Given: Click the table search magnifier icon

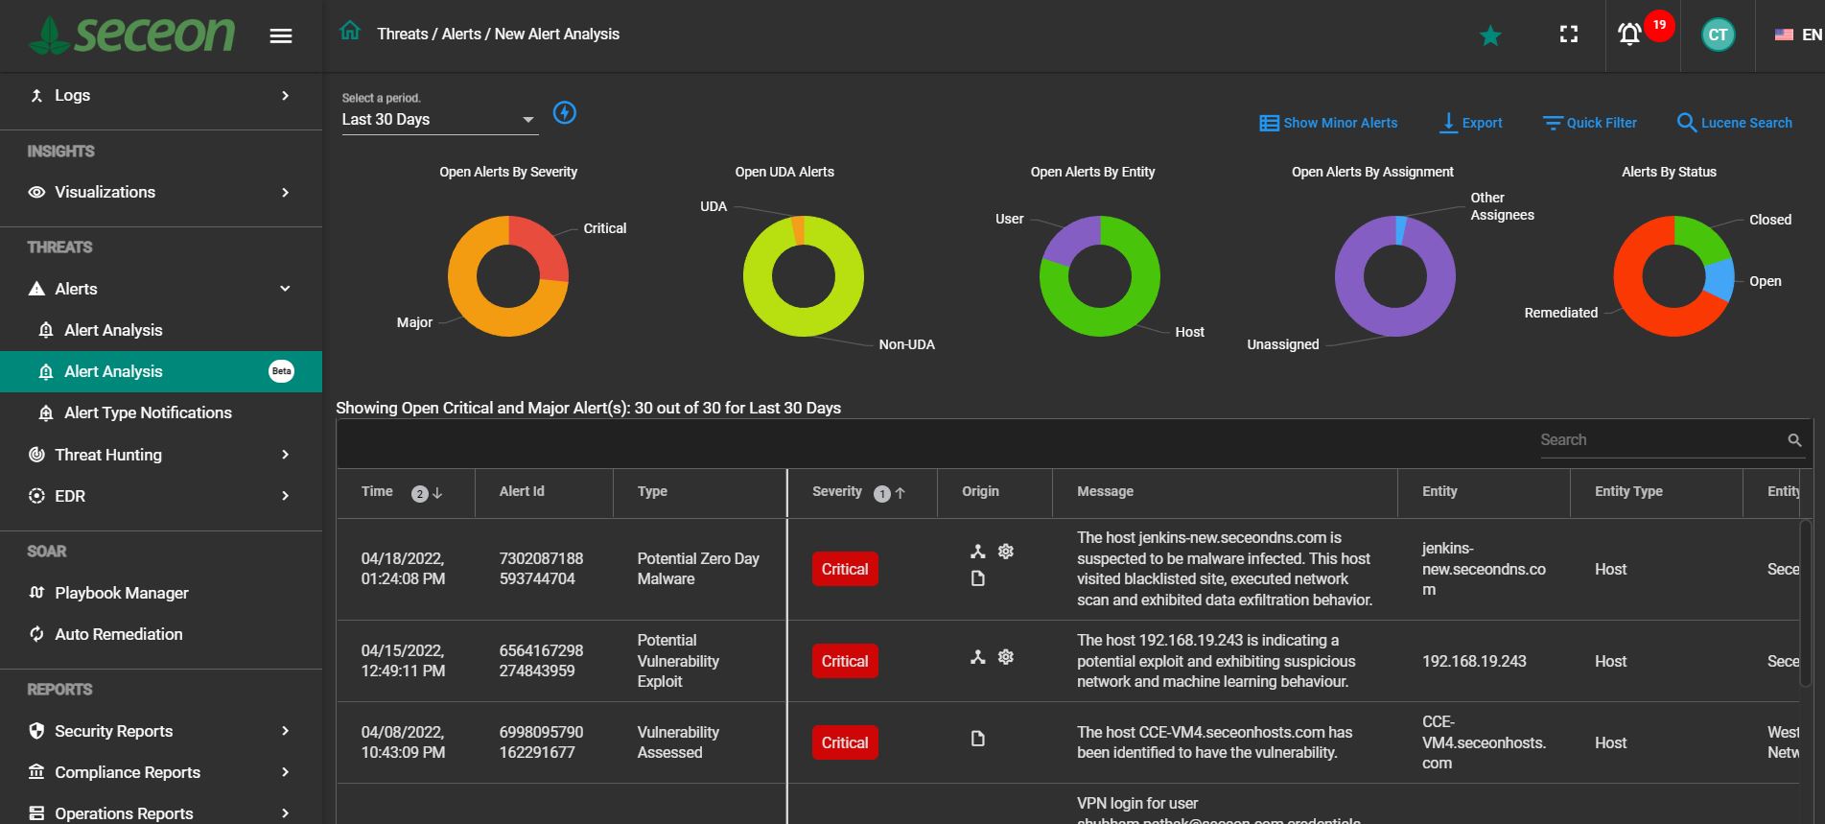Looking at the screenshot, I should pos(1794,440).
